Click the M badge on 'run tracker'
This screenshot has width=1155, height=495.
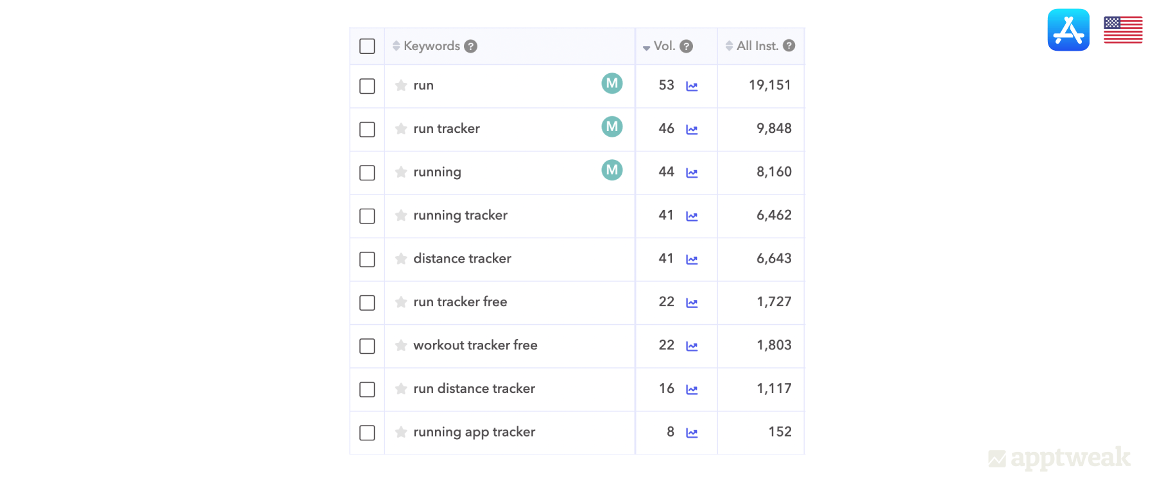(x=612, y=127)
